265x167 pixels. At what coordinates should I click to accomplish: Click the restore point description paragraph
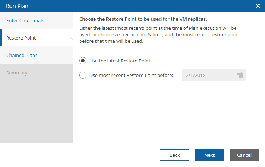(159, 34)
